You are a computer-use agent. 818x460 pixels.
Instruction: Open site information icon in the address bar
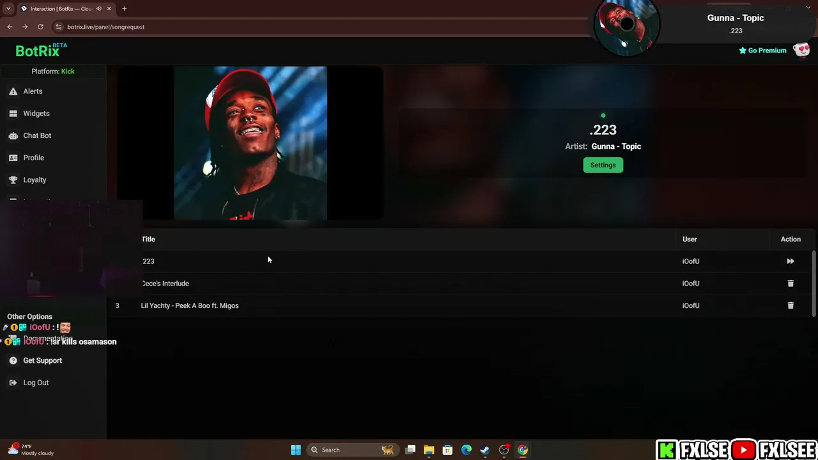tap(59, 27)
